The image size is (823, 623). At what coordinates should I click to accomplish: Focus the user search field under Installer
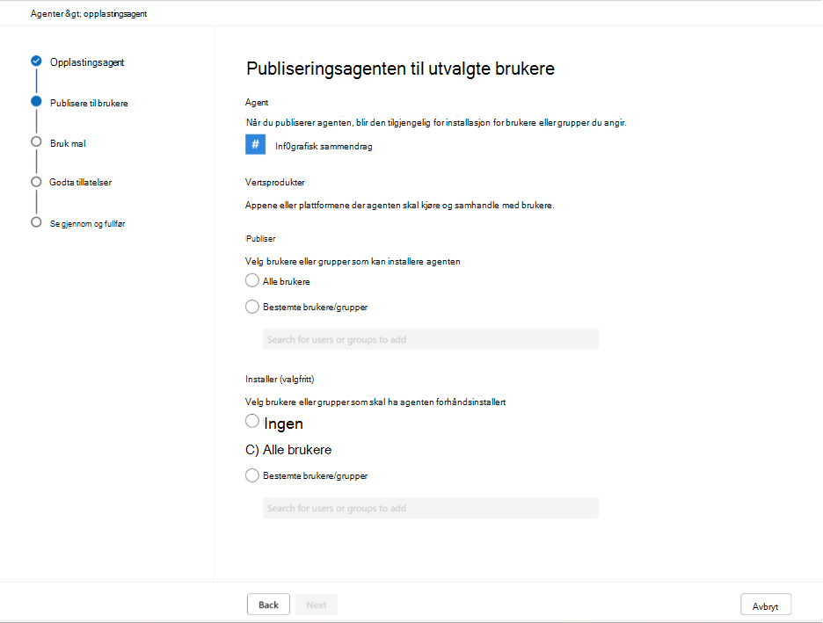click(x=430, y=508)
